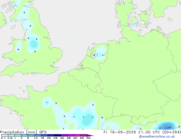
Task: Click the '0.1' legend label
Action: coord(3,138)
